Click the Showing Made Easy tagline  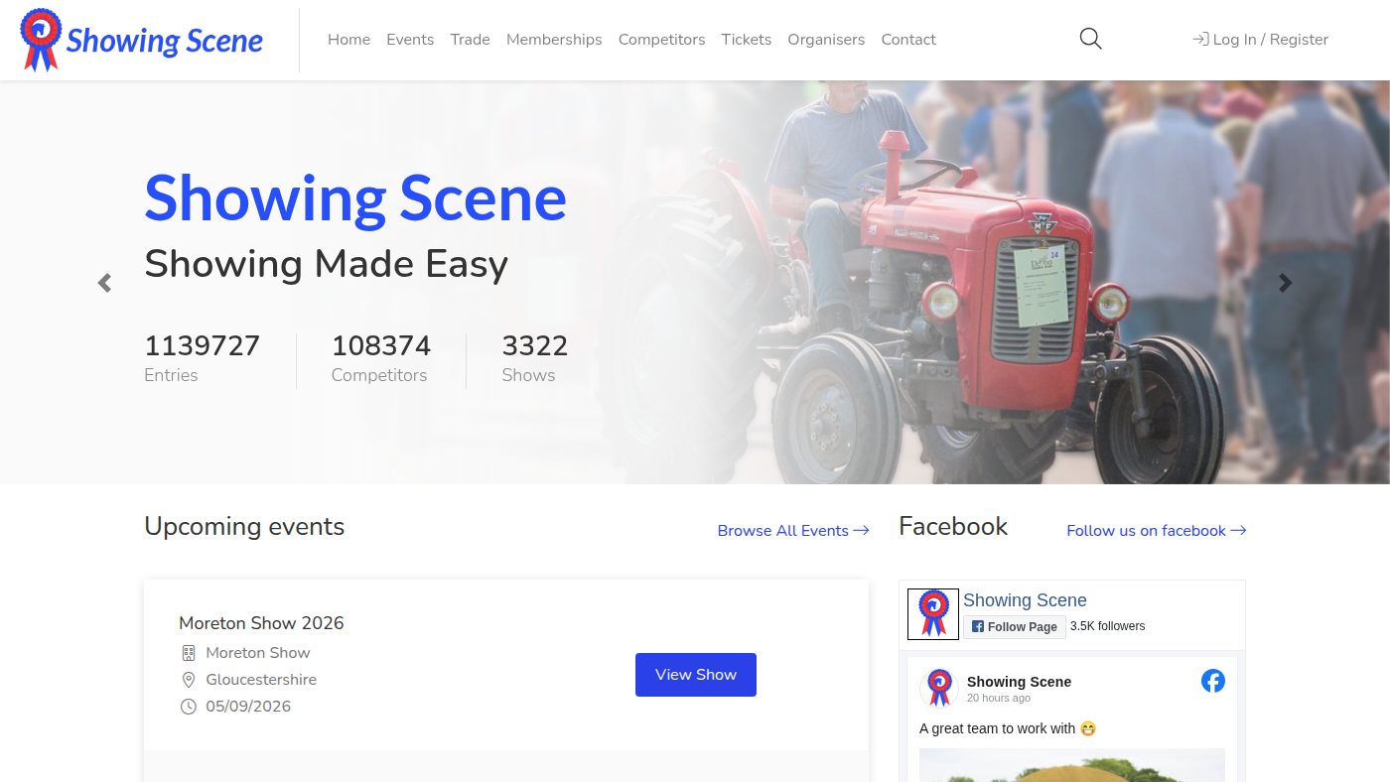(327, 264)
